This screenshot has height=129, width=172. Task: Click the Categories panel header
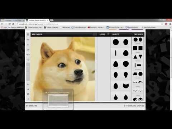coord(138,34)
